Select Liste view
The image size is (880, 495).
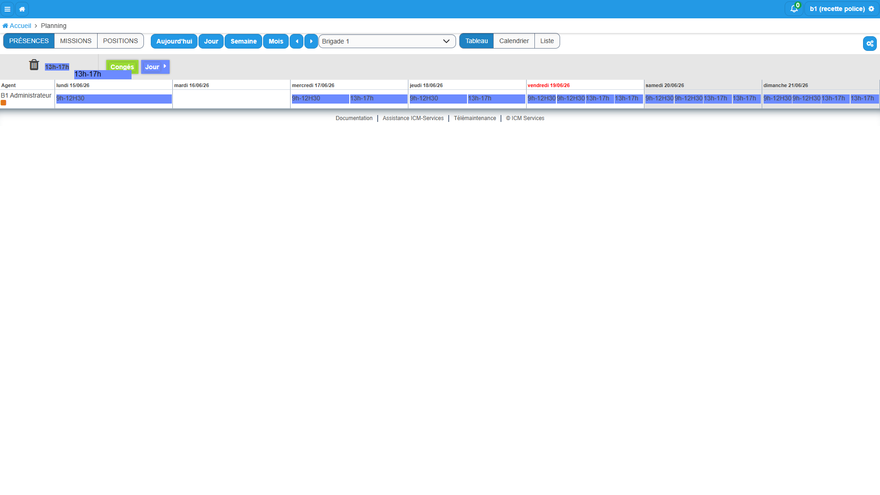(547, 41)
